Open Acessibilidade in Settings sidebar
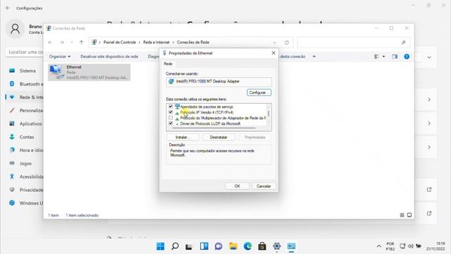The height and width of the screenshot is (254, 451). tap(25, 176)
